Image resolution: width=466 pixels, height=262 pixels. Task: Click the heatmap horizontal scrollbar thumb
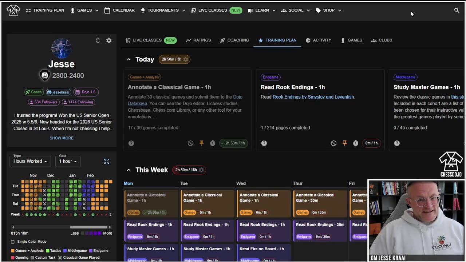88,227
